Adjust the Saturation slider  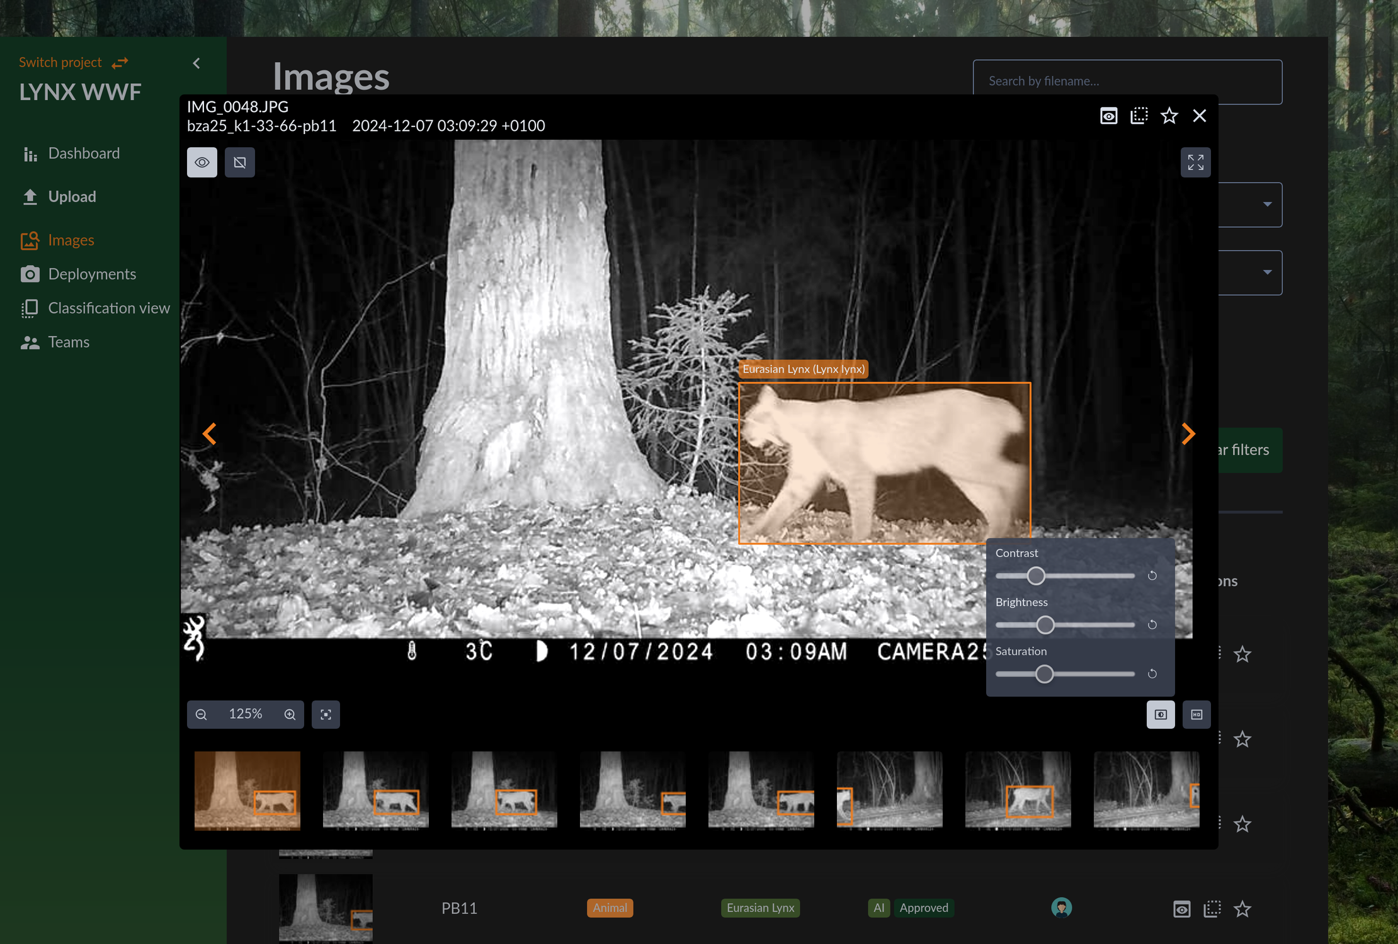coord(1045,674)
